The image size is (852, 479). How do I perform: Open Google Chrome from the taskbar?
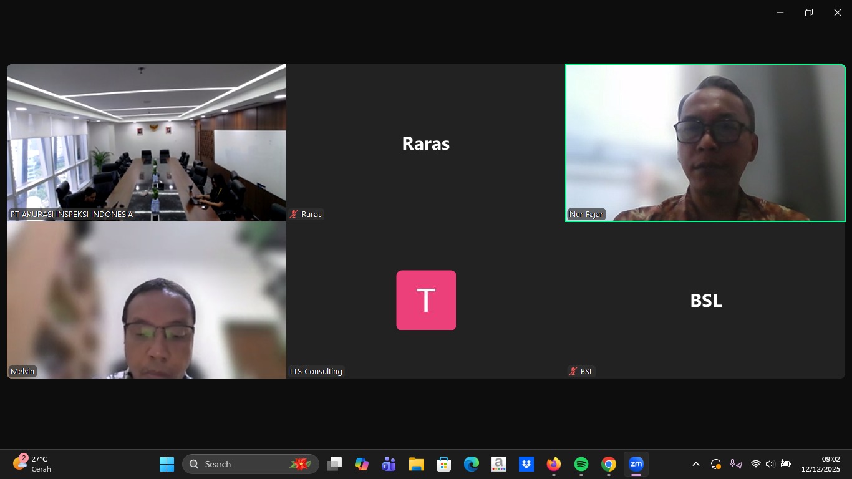[x=608, y=464]
